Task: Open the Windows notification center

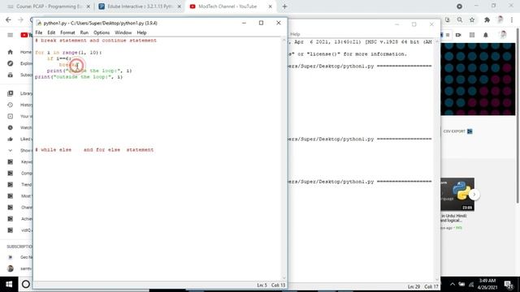Action: (x=509, y=284)
